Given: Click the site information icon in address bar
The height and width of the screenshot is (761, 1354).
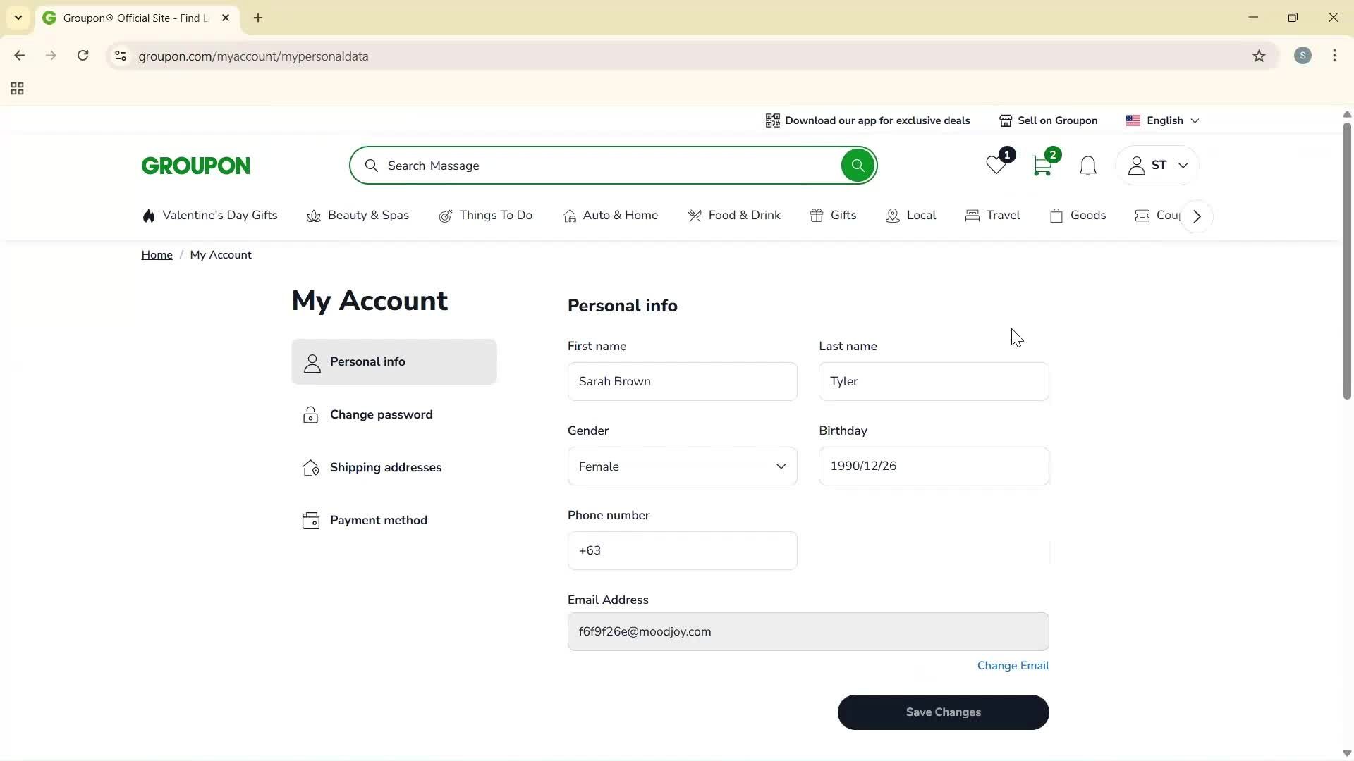Looking at the screenshot, I should [x=121, y=56].
